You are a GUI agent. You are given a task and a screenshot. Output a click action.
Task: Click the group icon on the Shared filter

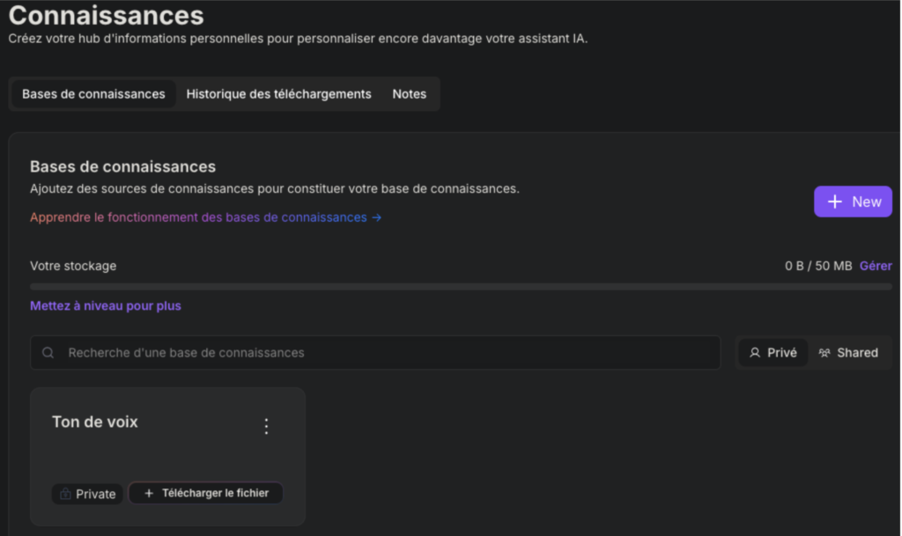click(x=824, y=353)
